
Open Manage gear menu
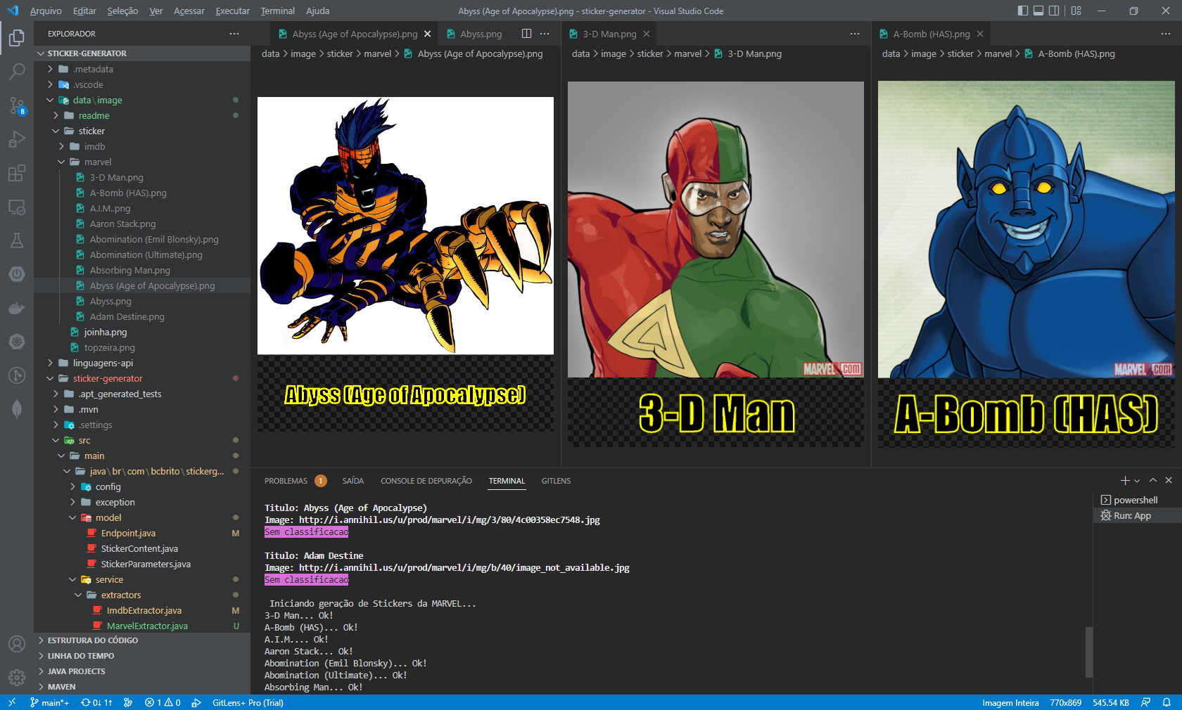[x=17, y=678]
